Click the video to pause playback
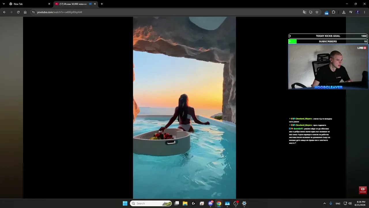The image size is (369, 208). [x=184, y=107]
